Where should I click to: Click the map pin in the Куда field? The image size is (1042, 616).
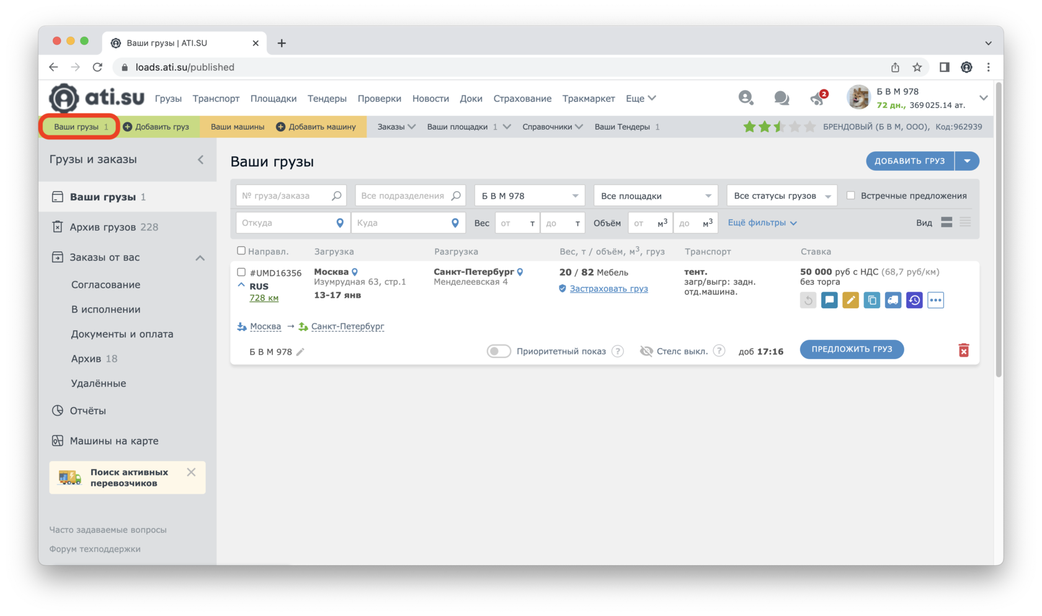(455, 223)
